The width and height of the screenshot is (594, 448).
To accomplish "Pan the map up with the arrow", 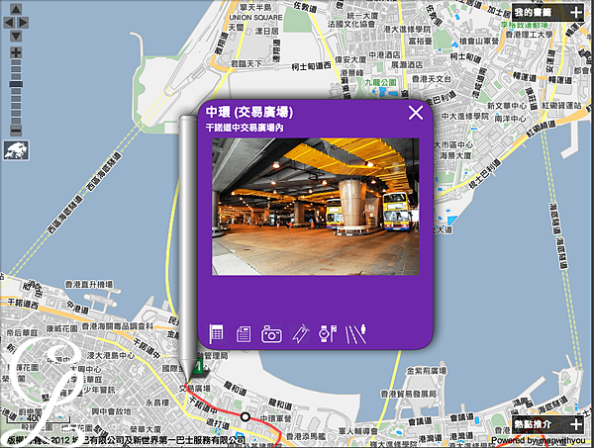I will click(16, 9).
